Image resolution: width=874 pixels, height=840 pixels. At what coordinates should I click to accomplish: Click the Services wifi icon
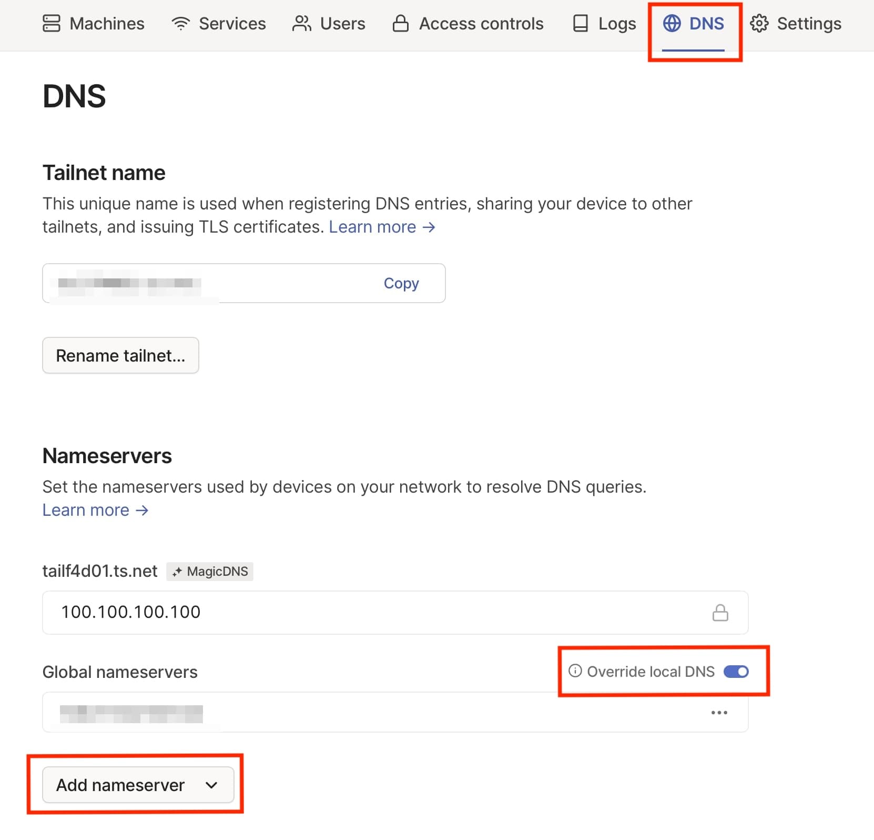pyautogui.click(x=180, y=24)
